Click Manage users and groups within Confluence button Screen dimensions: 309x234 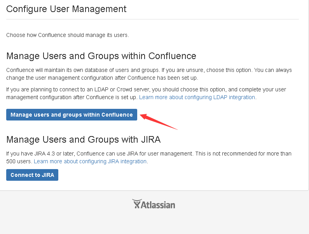tap(72, 115)
